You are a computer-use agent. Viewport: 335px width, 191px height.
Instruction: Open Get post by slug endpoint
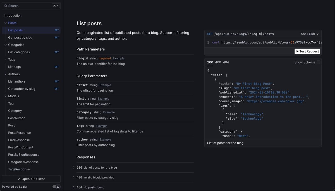coord(31,37)
